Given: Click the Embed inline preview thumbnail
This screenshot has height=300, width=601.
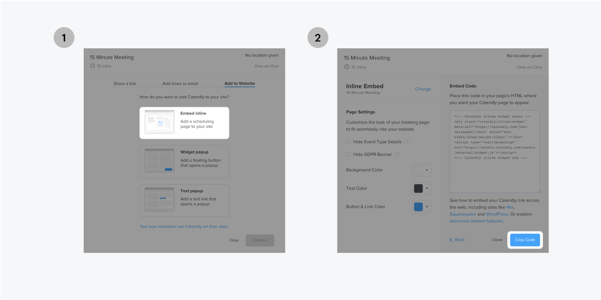Looking at the screenshot, I should pos(159,122).
